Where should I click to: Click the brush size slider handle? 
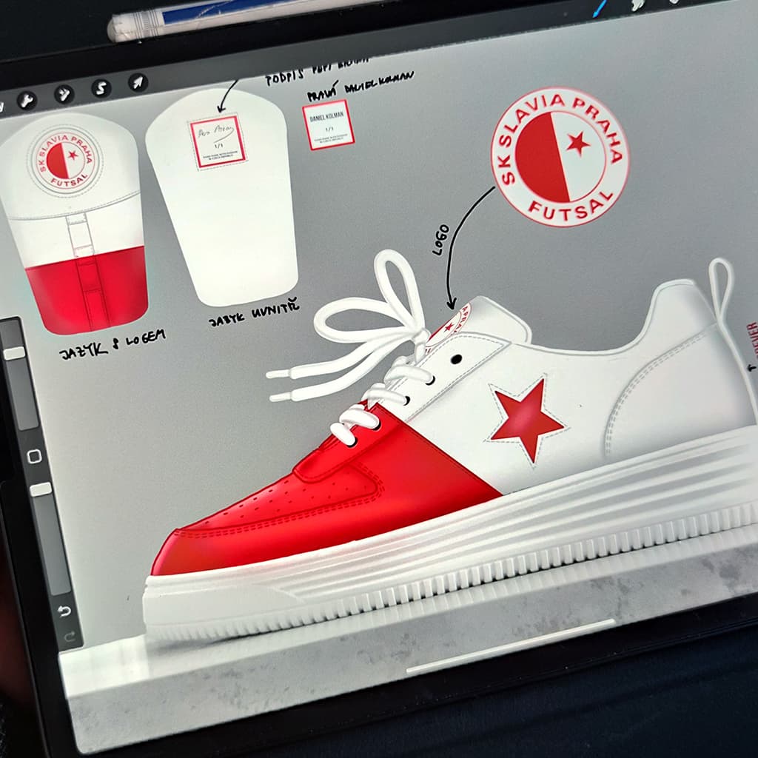click(14, 353)
